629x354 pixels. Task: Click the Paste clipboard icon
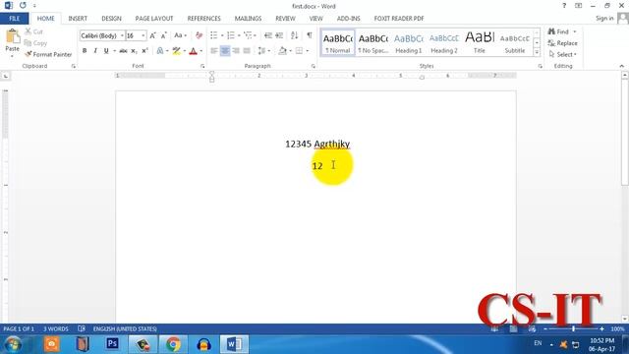(13, 36)
